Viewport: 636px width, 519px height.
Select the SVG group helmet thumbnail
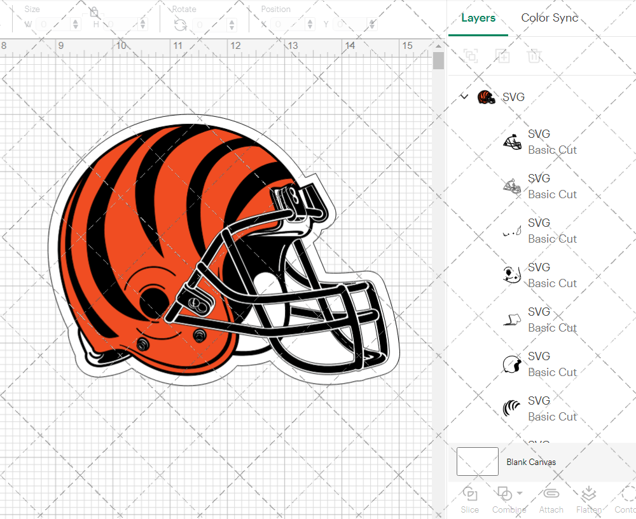point(487,97)
